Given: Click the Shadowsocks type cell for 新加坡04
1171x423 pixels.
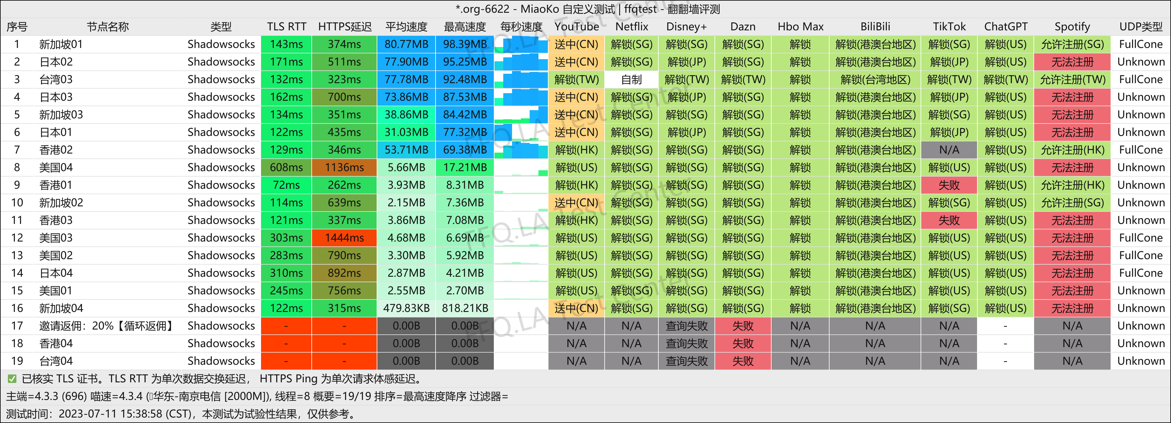Looking at the screenshot, I should (x=221, y=308).
